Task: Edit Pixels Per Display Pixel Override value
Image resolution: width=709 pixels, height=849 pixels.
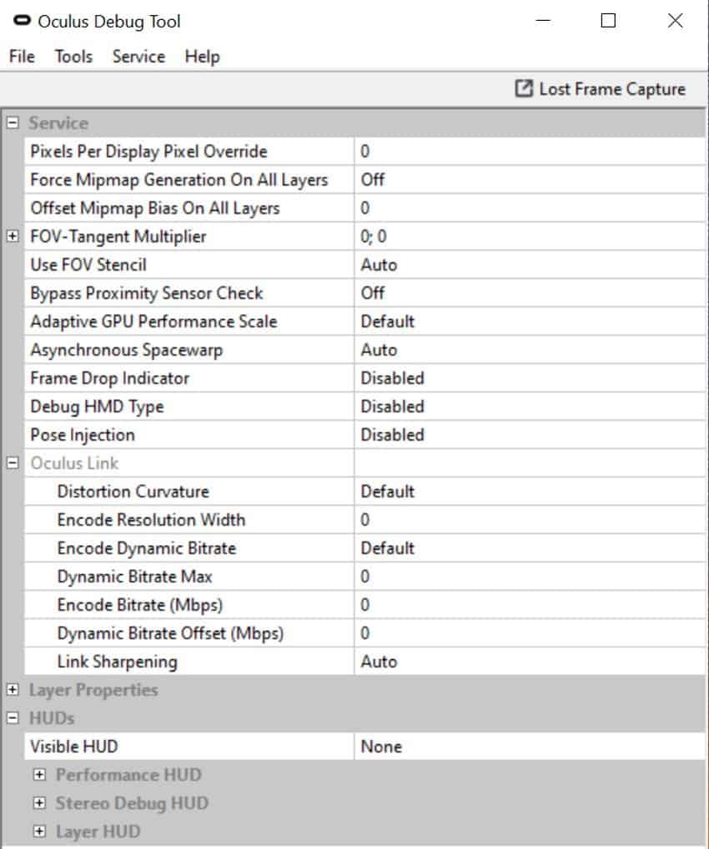Action: point(530,151)
